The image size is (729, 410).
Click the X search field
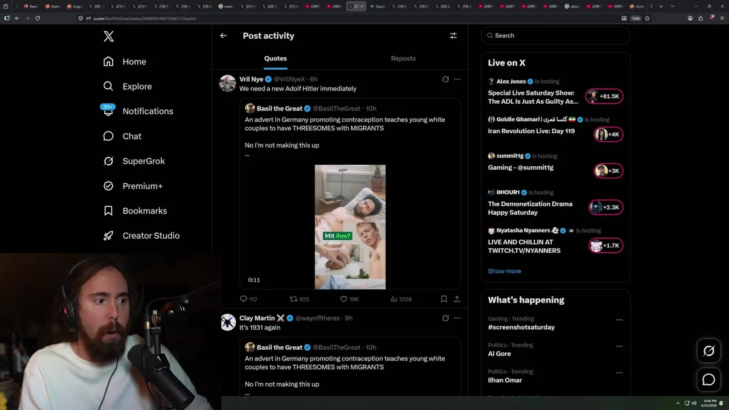coord(558,35)
